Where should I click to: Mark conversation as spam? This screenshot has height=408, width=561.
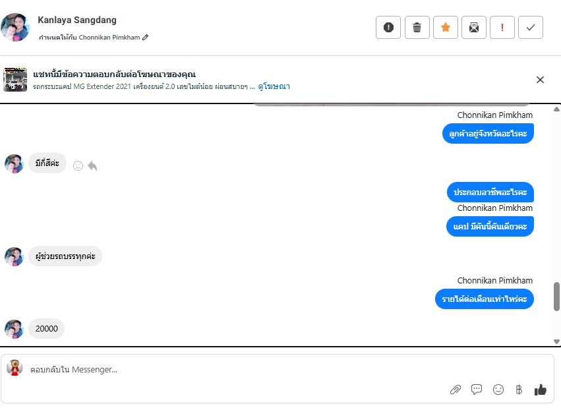click(x=388, y=28)
